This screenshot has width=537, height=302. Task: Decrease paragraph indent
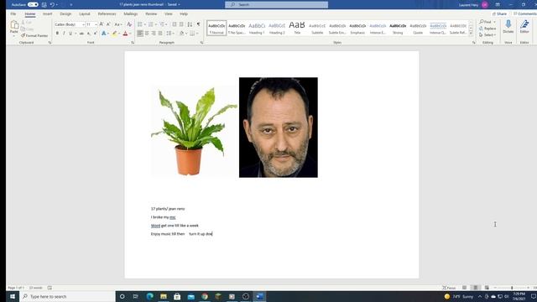(175, 24)
